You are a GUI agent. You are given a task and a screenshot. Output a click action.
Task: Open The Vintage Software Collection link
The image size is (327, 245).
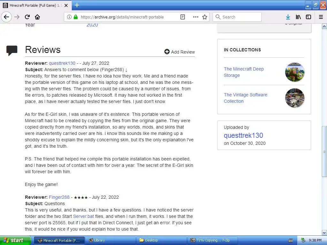click(x=245, y=98)
